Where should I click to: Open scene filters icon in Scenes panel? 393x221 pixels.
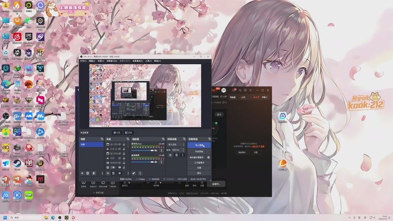click(x=94, y=173)
